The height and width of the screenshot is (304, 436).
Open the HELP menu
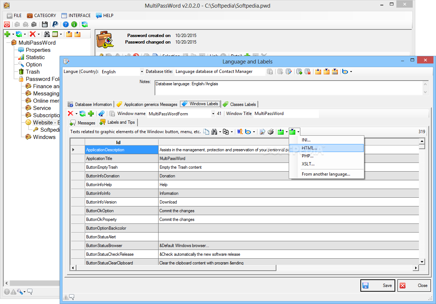(x=105, y=16)
